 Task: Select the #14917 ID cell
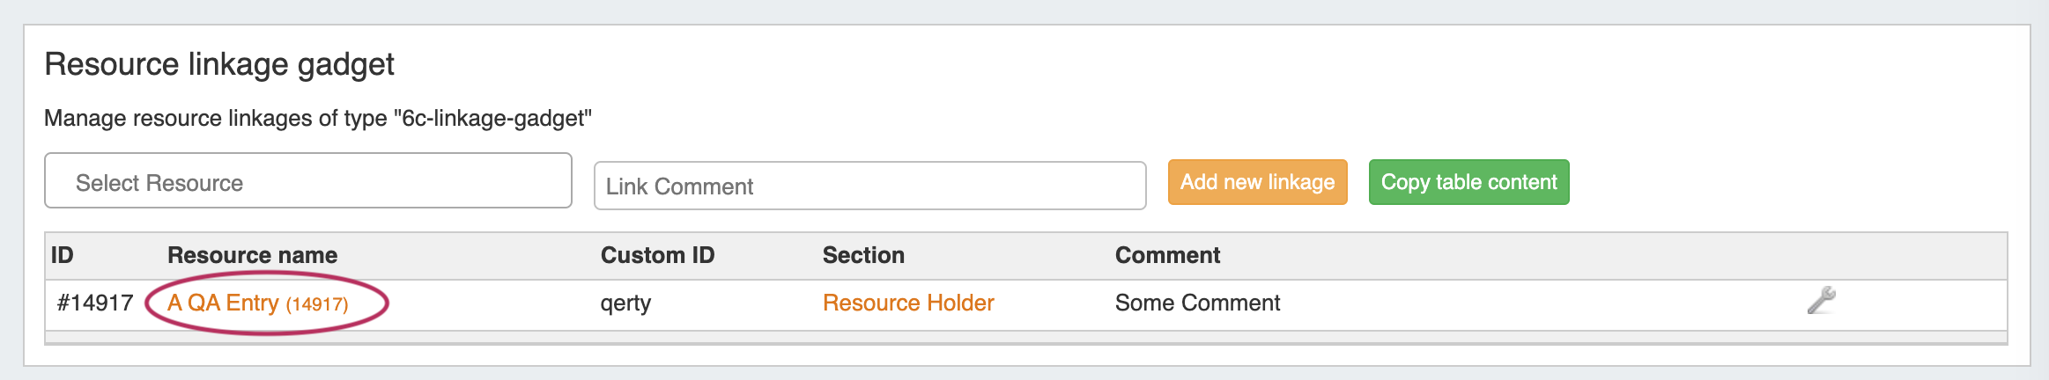click(95, 303)
